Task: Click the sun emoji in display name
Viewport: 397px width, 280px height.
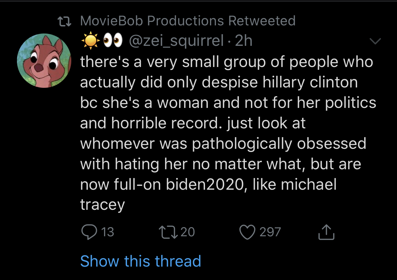Action: click(x=90, y=41)
